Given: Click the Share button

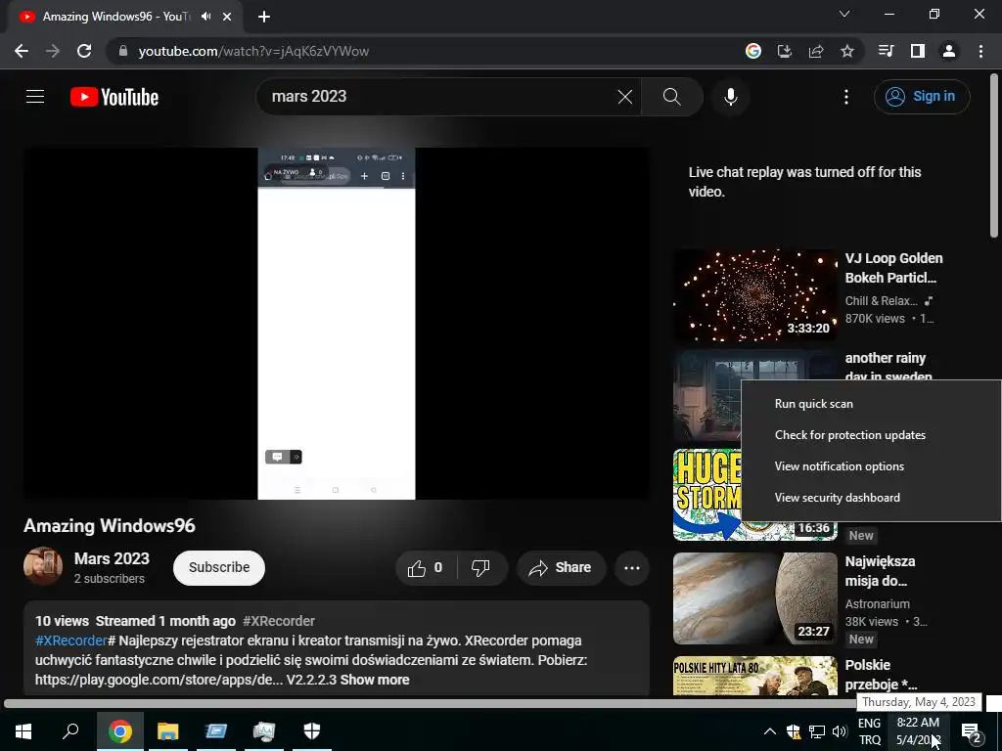Looking at the screenshot, I should coord(561,568).
